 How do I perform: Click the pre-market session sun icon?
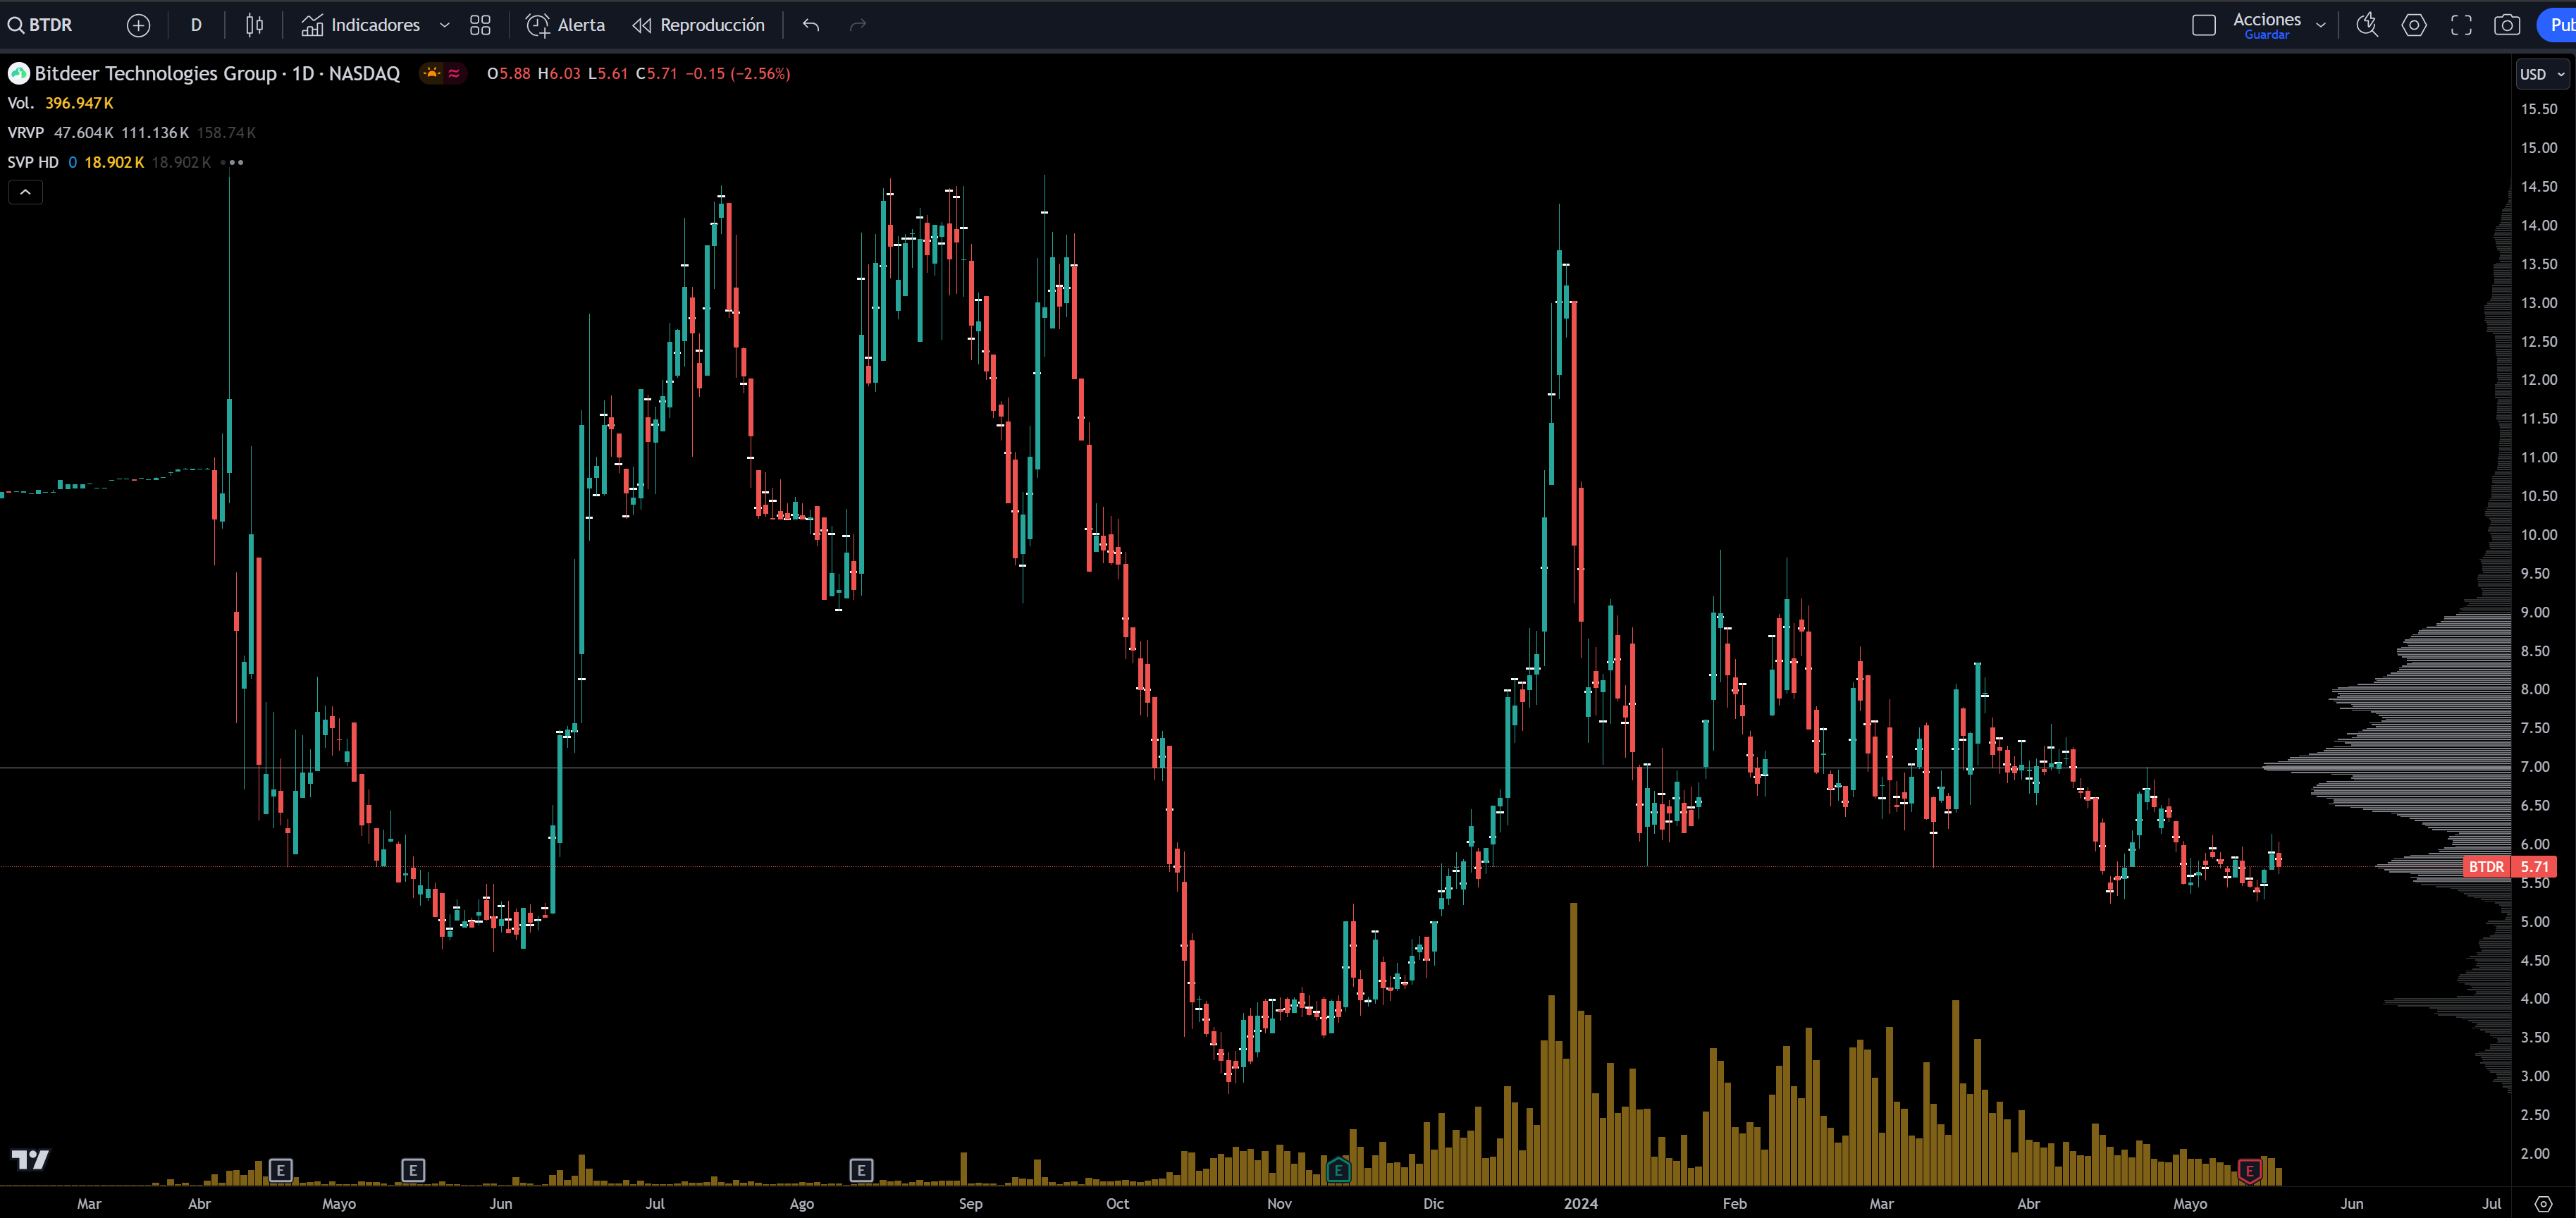point(432,73)
